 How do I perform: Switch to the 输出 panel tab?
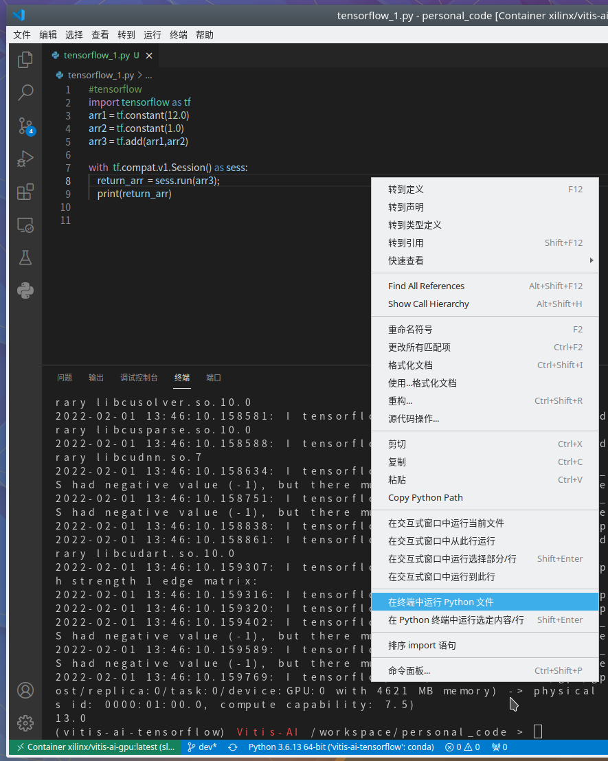coord(96,378)
